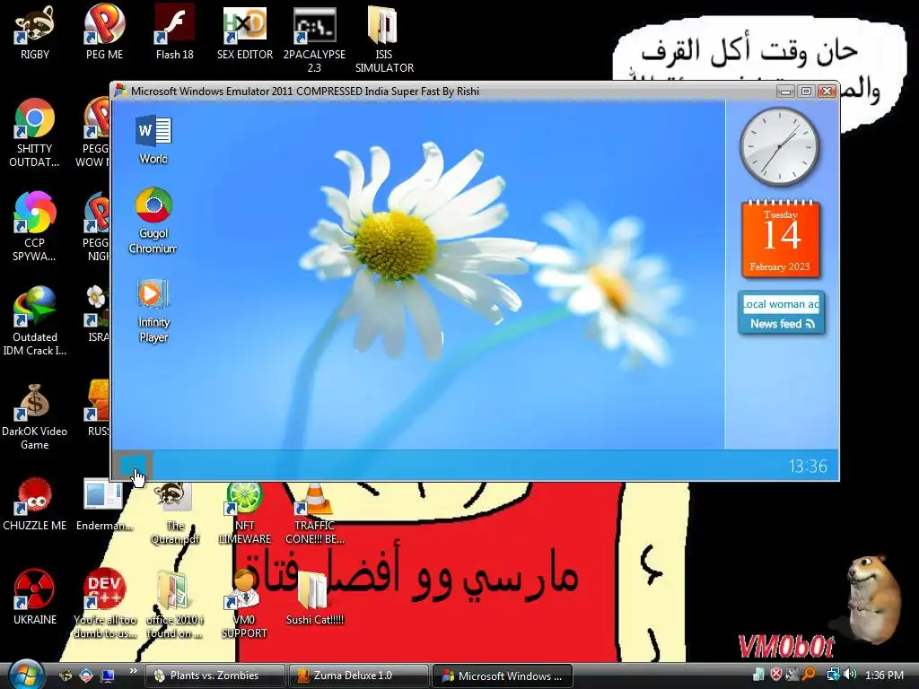
Task: Close the Microsoft Windows Emulator window
Action: (827, 92)
